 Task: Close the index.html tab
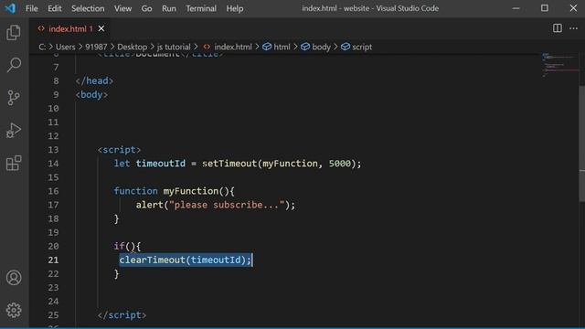(101, 28)
